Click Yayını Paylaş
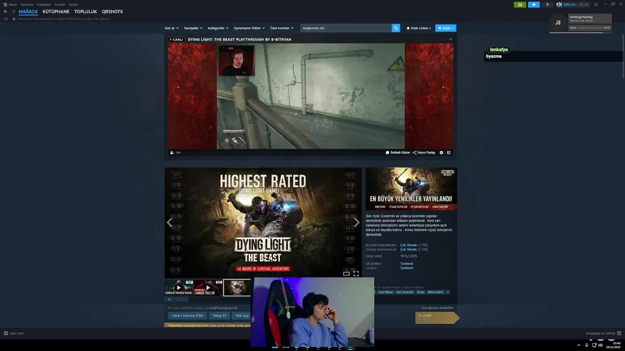The width and height of the screenshot is (625, 351). pos(424,153)
